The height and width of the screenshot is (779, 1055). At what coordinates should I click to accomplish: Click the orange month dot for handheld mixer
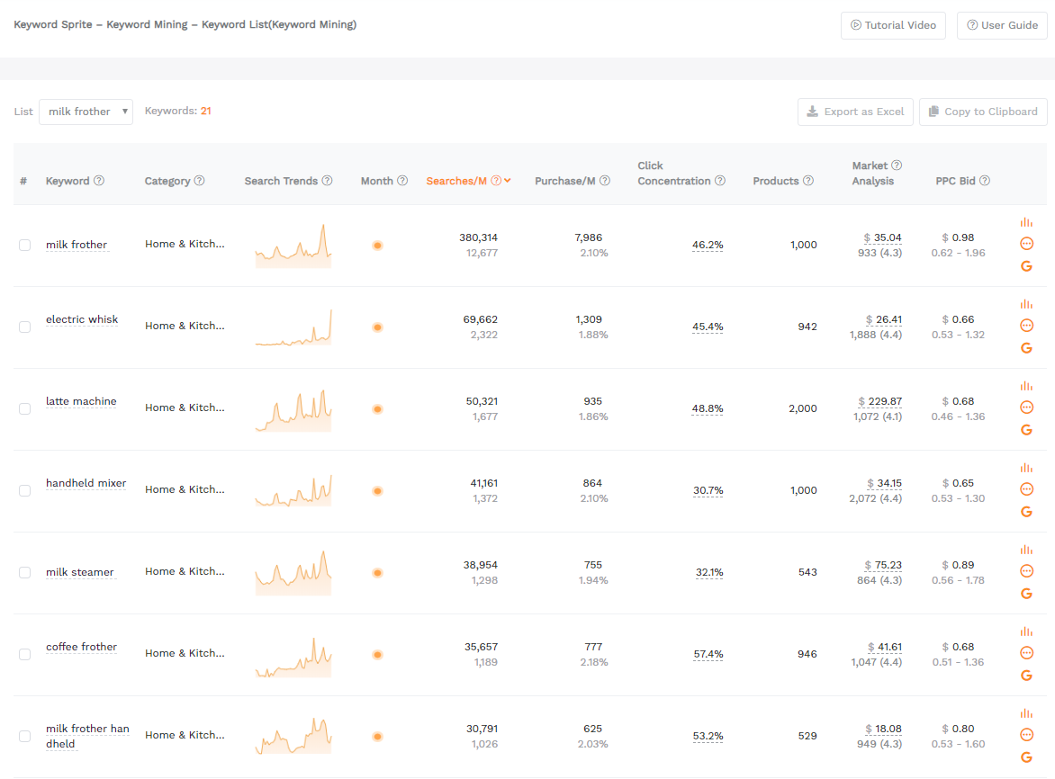click(x=377, y=491)
